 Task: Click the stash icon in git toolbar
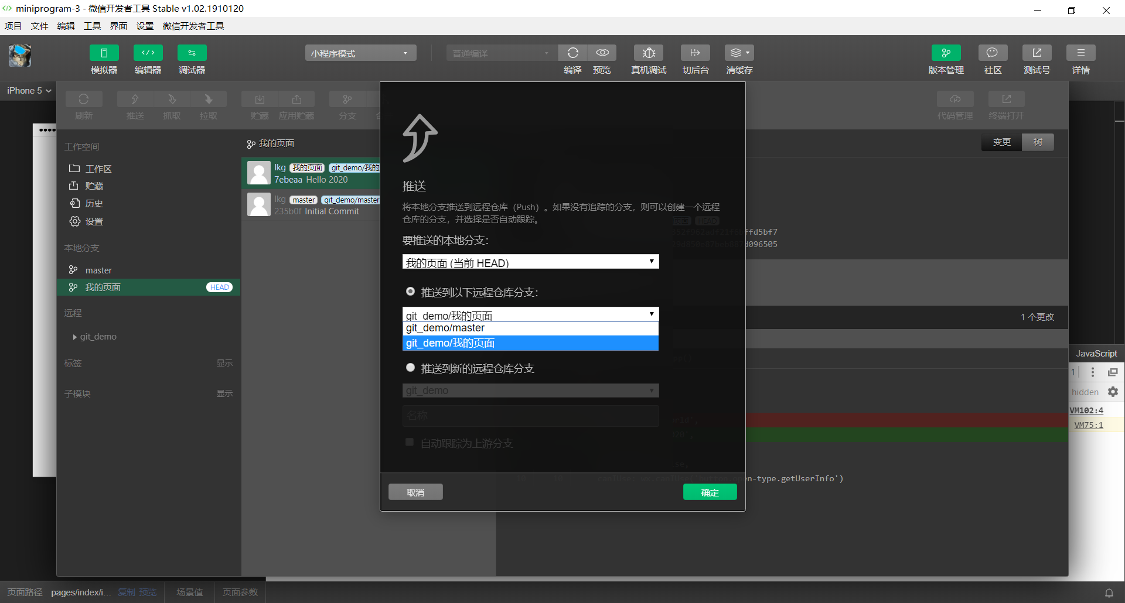(x=260, y=99)
